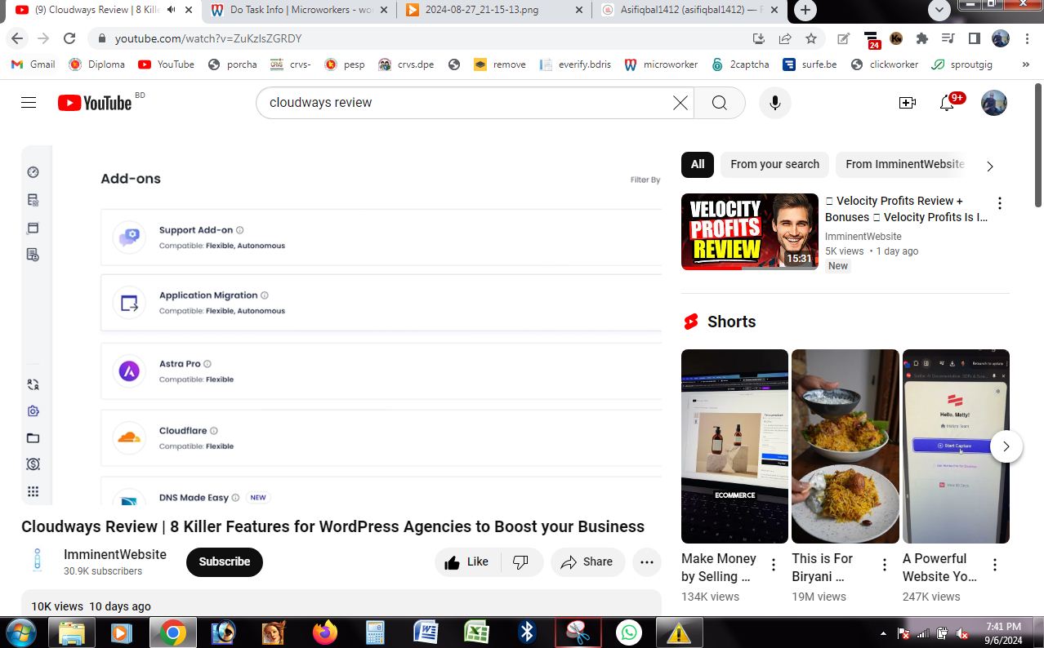This screenshot has height=648, width=1044.
Task: Open the Biryani short thumbnail
Action: click(x=845, y=446)
